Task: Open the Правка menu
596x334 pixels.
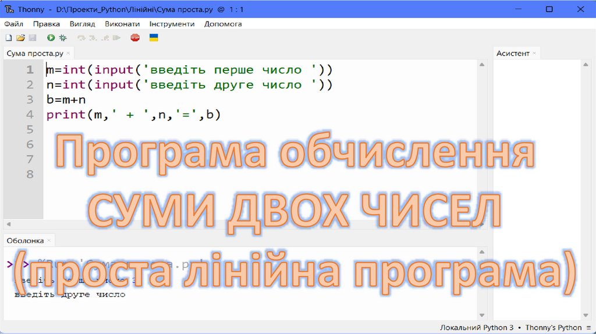Action: point(47,24)
